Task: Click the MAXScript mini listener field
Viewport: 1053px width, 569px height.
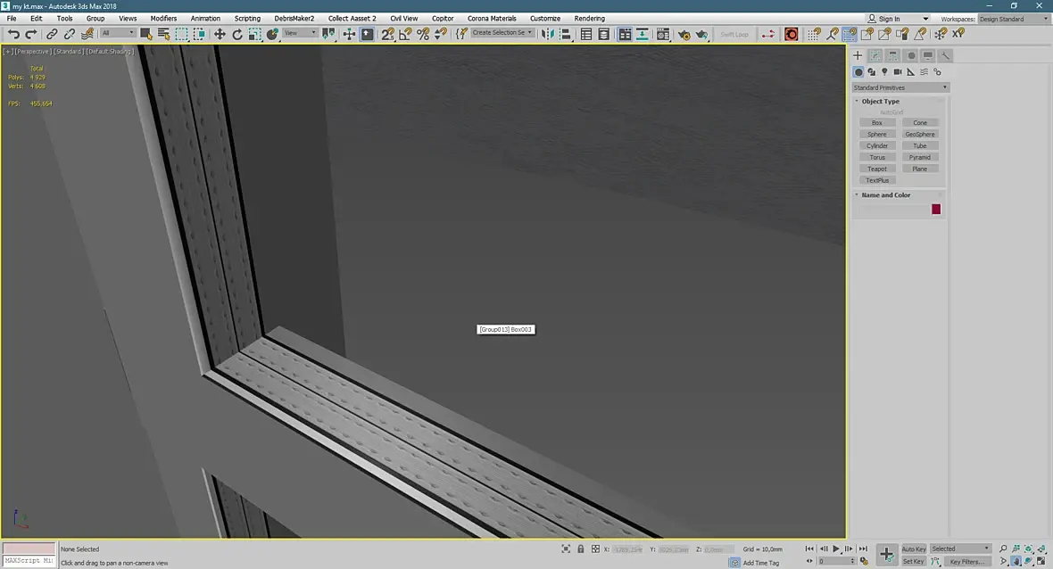Action: point(29,560)
